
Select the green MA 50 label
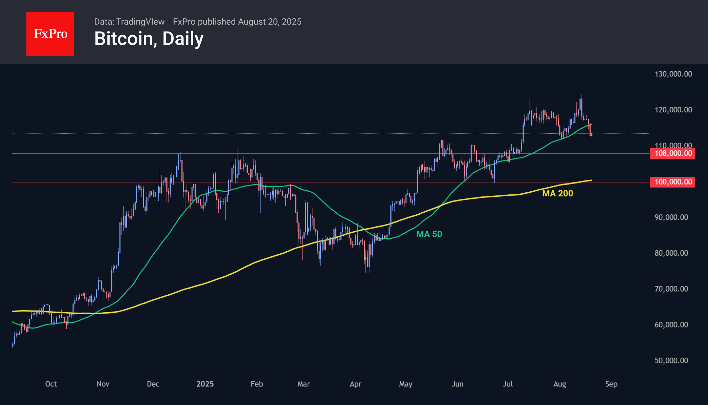tap(429, 234)
